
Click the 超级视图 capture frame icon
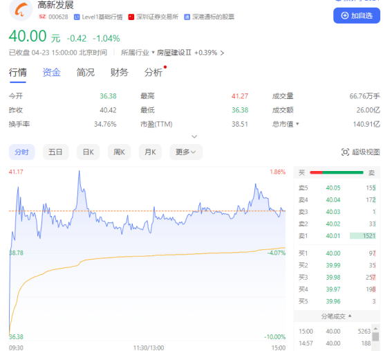(x=345, y=152)
